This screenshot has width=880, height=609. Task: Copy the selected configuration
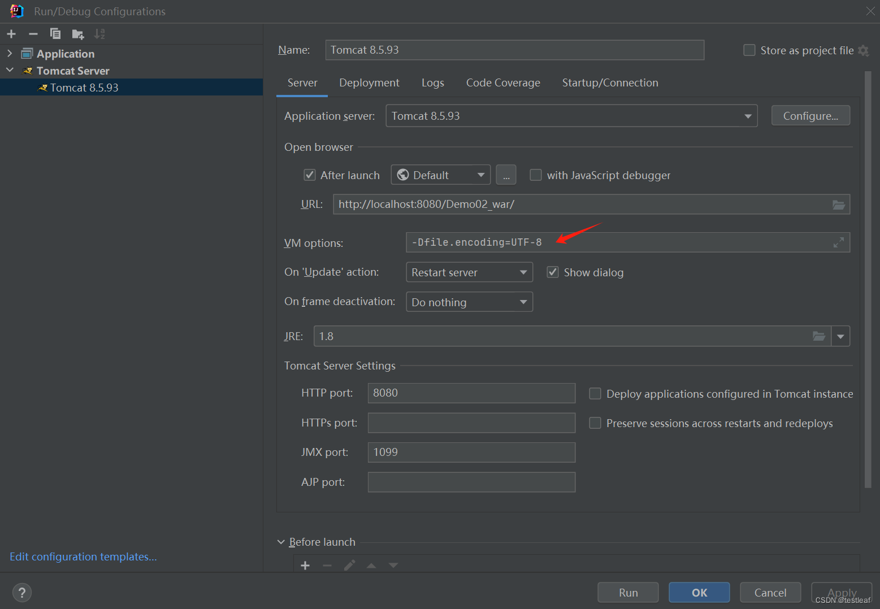(x=55, y=34)
